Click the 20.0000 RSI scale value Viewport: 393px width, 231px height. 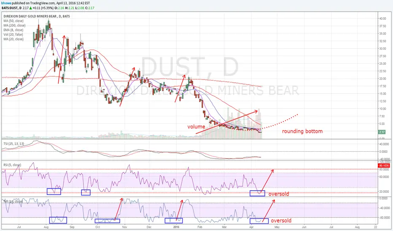coord(384,192)
